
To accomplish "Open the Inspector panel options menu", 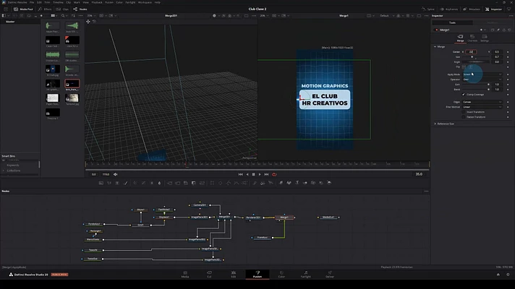I will pyautogui.click(x=511, y=15).
